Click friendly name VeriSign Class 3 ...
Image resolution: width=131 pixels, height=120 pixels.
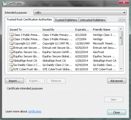[x=104, y=35]
